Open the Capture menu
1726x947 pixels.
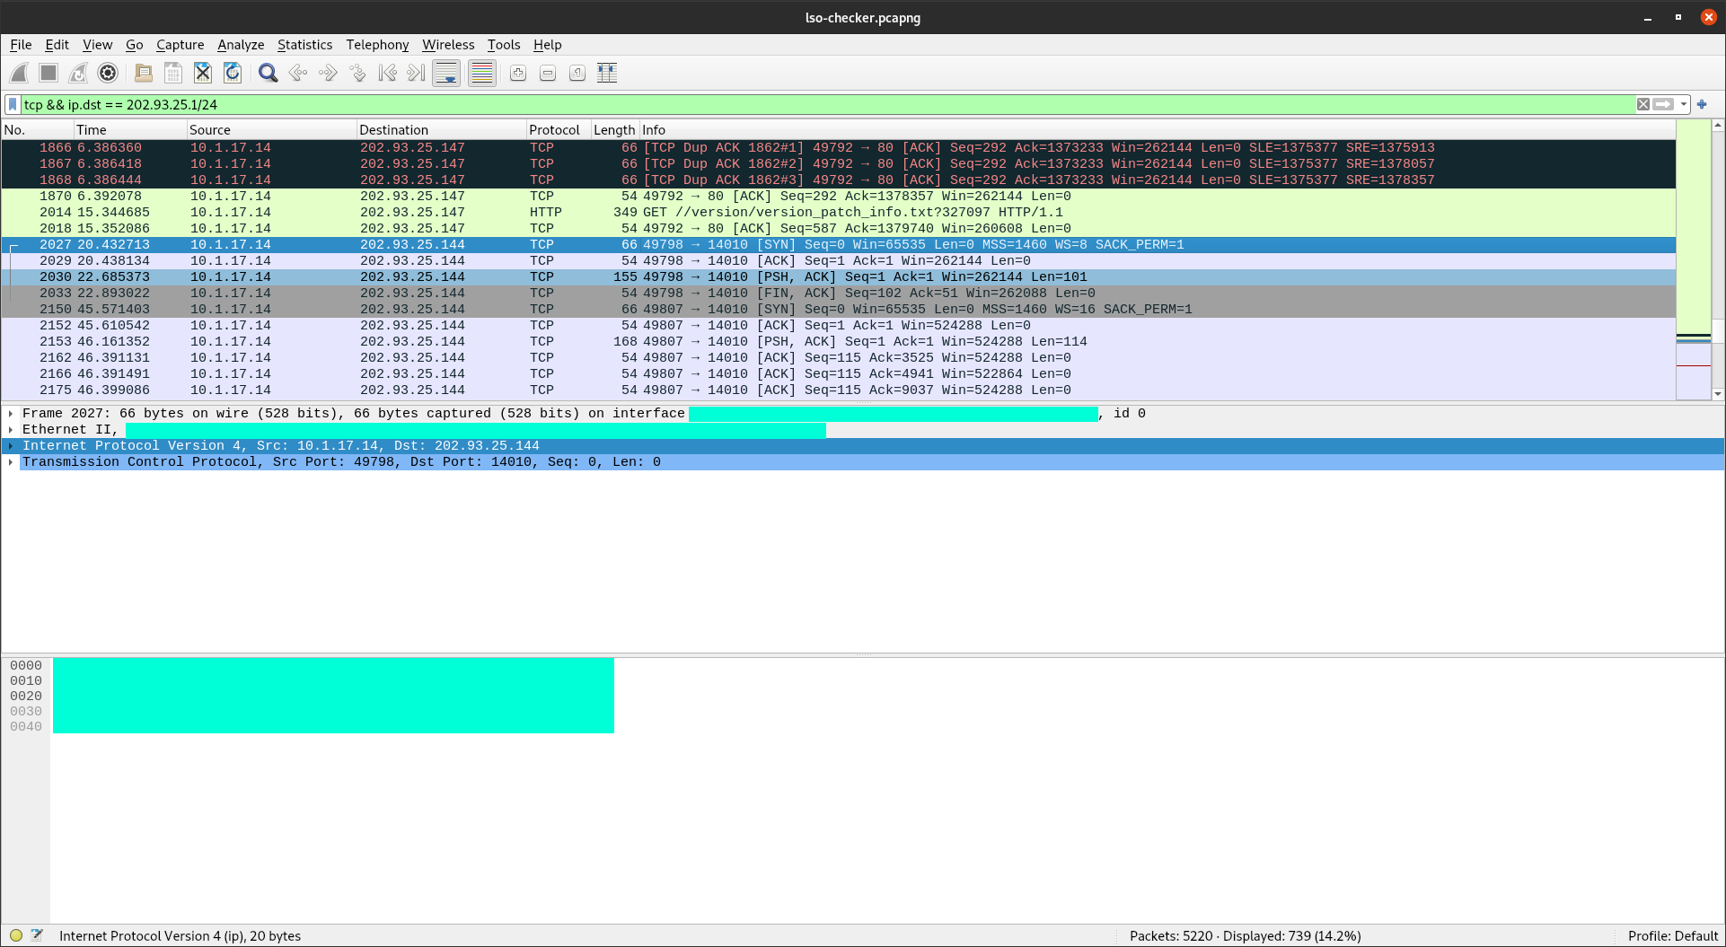click(180, 45)
